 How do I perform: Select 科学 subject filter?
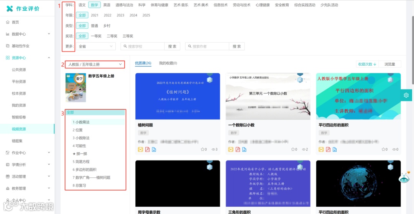[x=142, y=5]
